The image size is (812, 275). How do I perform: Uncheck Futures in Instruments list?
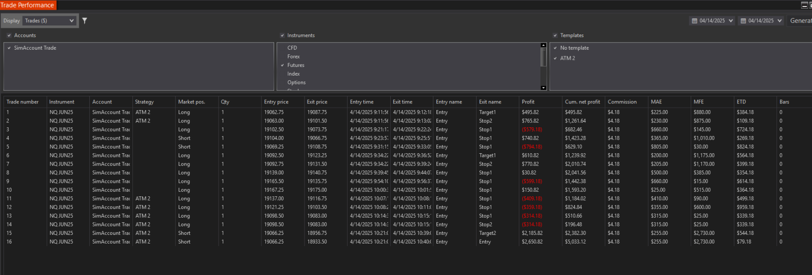(282, 65)
